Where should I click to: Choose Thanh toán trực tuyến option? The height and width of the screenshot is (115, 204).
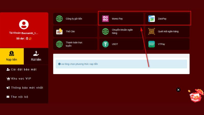click(x=75, y=44)
